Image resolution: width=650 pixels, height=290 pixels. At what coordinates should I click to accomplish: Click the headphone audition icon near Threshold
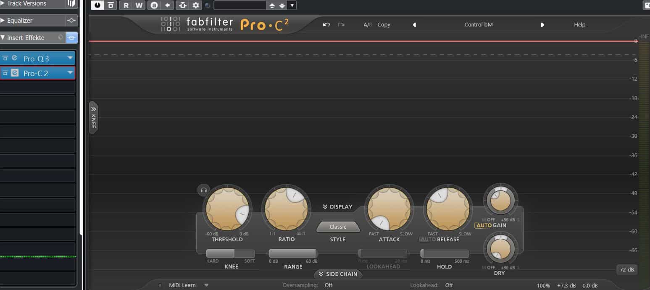pos(203,190)
